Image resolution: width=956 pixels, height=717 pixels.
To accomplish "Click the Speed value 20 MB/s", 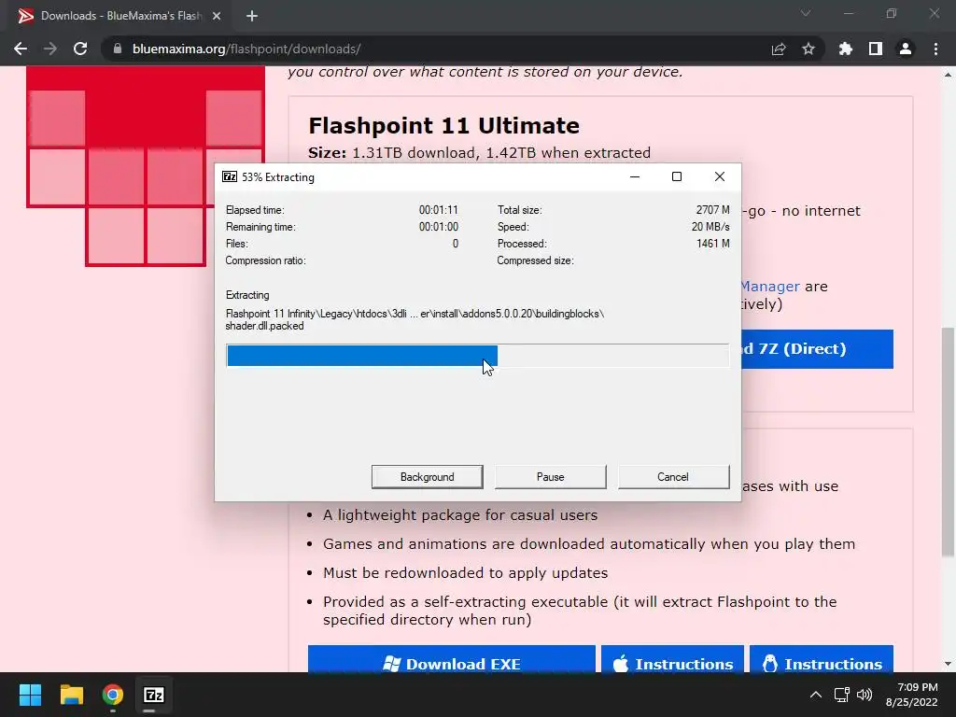I will coord(710,227).
